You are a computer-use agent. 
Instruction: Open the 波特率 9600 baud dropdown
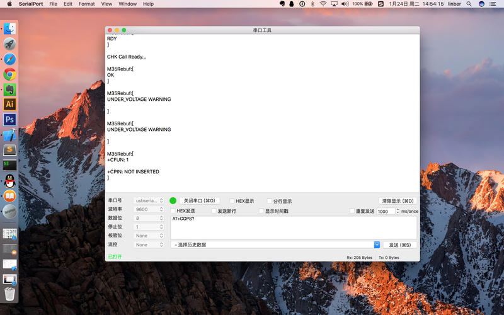click(x=149, y=209)
